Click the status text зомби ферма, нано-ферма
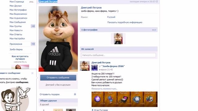Viewport: 198px width, 111px height. coord(100,11)
